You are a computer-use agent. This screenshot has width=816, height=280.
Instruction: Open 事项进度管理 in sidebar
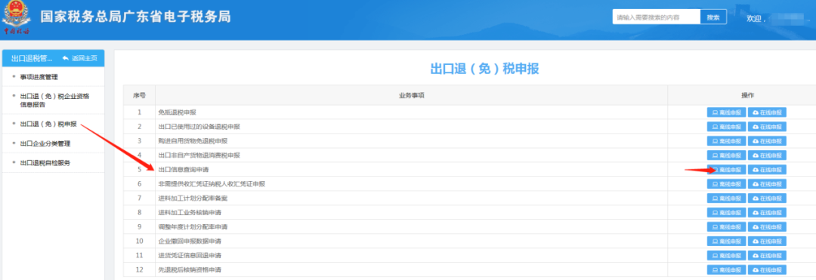[39, 77]
